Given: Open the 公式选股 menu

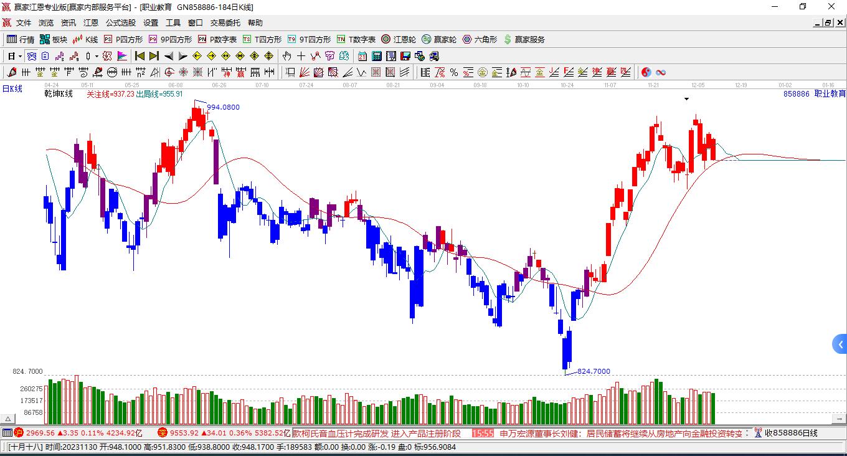Looking at the screenshot, I should click(121, 23).
